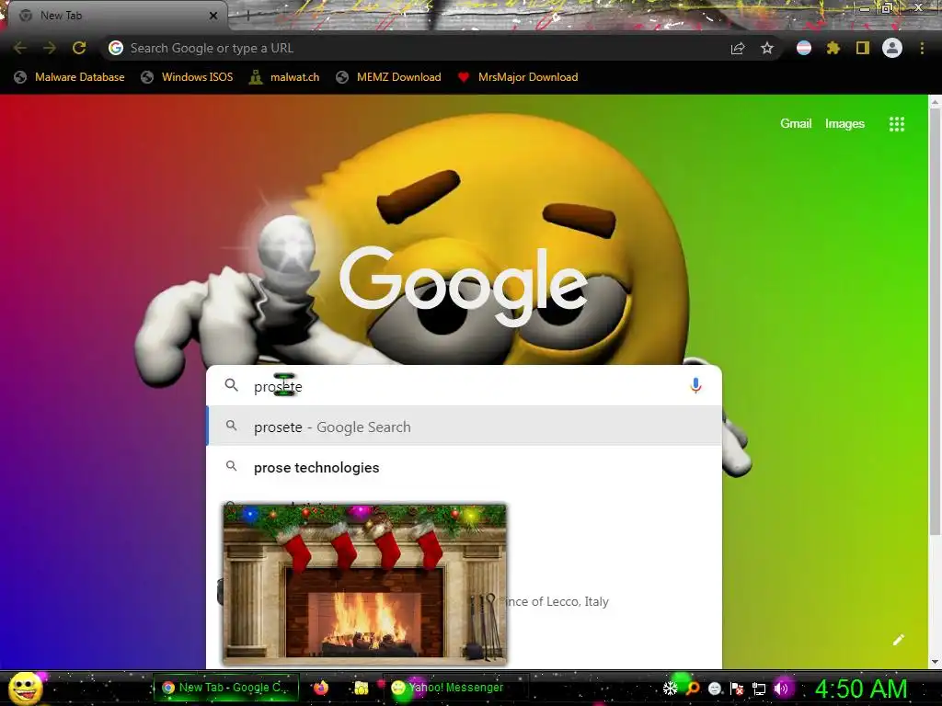Go back using the browser Back arrow
942x706 pixels.
20,48
